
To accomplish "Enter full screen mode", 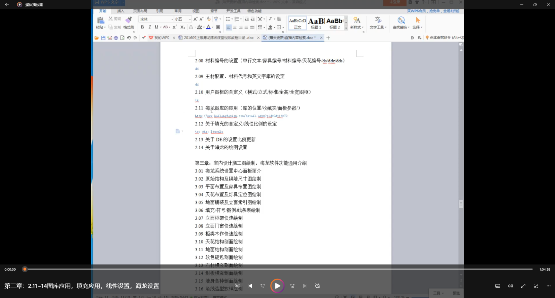I will 523,286.
